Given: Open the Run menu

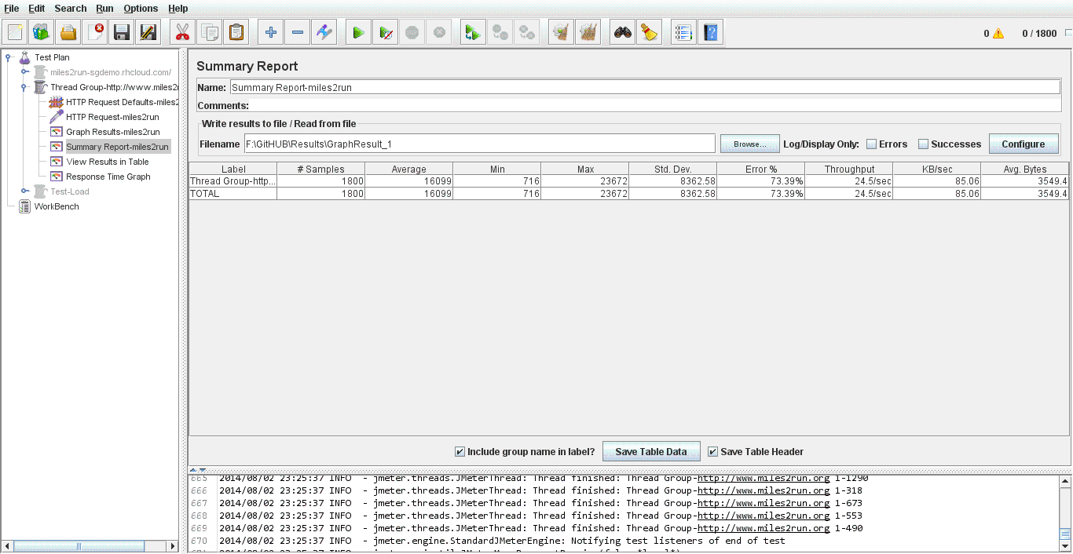Looking at the screenshot, I should tap(104, 9).
